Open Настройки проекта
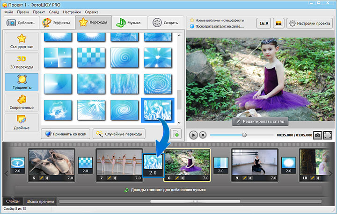The height and width of the screenshot is (214, 337). (x=309, y=23)
